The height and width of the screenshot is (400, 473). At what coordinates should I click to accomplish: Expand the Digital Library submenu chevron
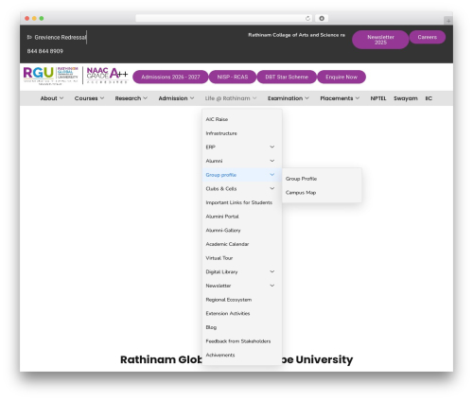[272, 271]
